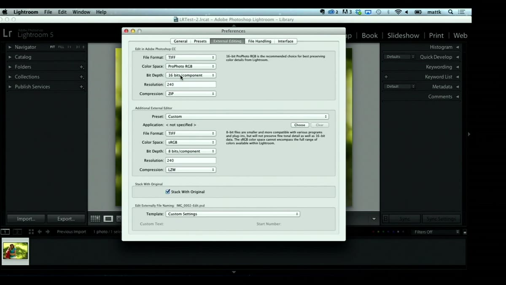
Task: Open the Template Custom Settings dropdown
Action: coord(233,214)
